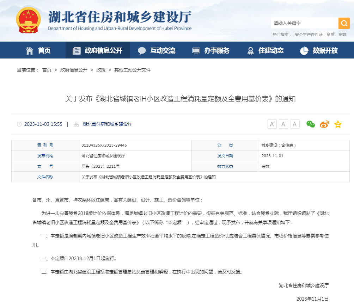Screen dimensions: 354x308
Task: Open 办事服务 navigation item
Action: click(211, 50)
